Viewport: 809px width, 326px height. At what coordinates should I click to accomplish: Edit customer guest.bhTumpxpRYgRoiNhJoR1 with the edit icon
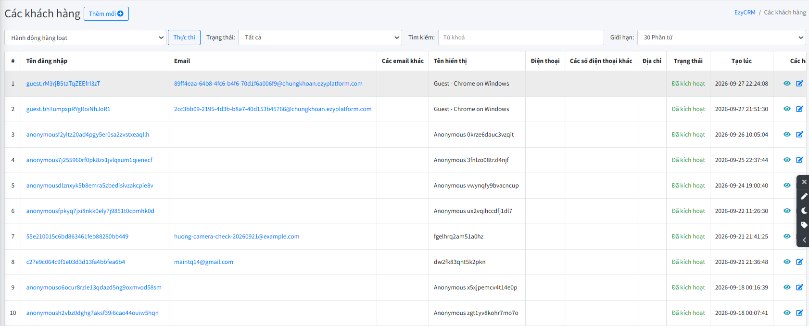(x=799, y=109)
